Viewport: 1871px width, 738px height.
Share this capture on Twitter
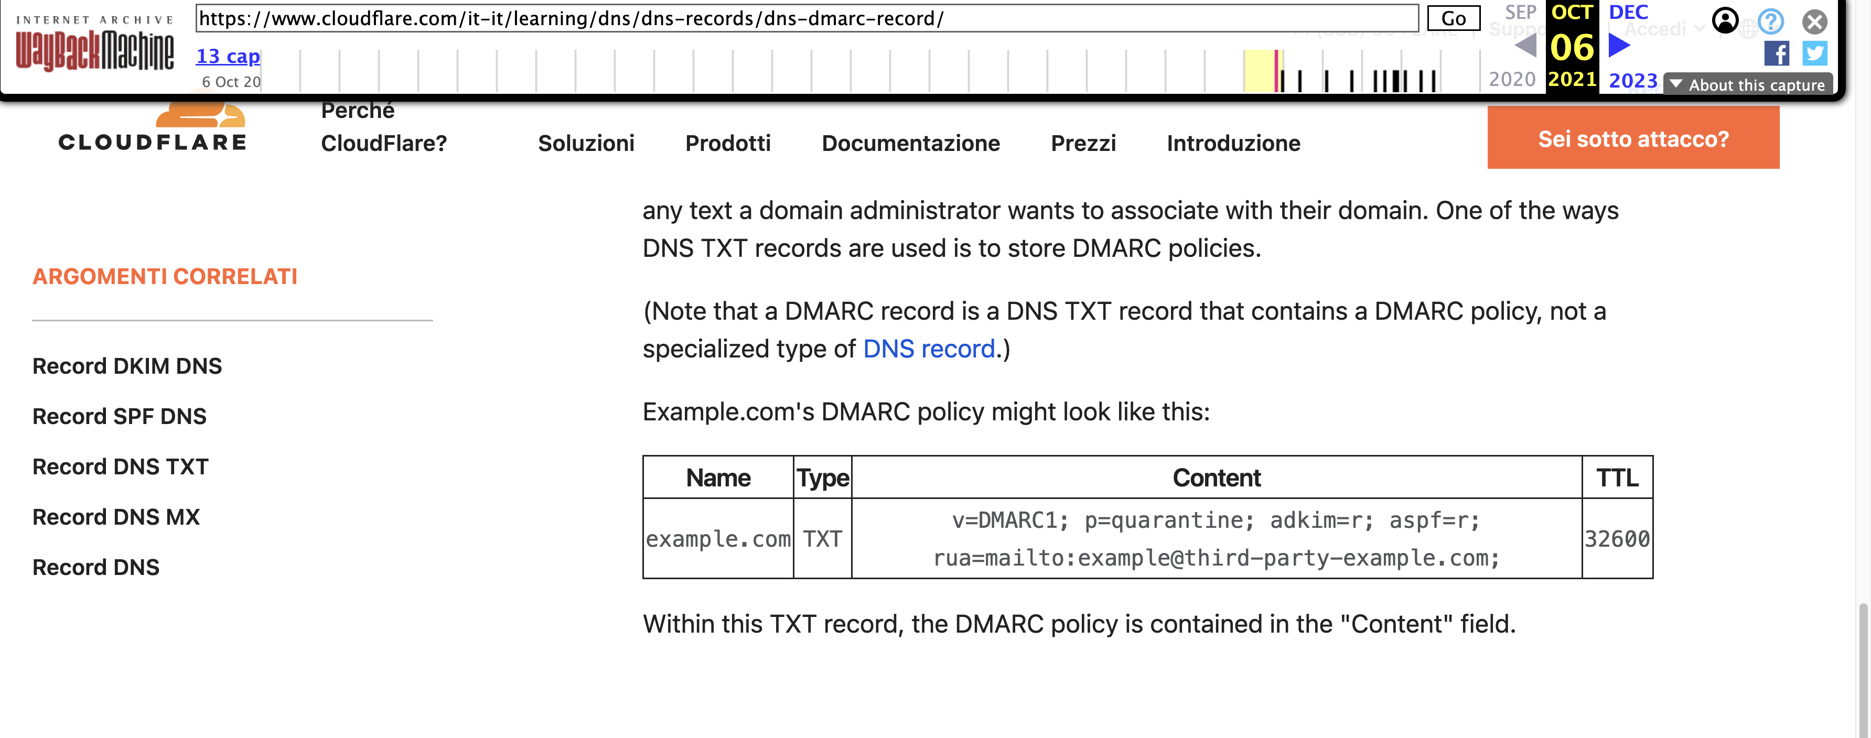pyautogui.click(x=1814, y=53)
